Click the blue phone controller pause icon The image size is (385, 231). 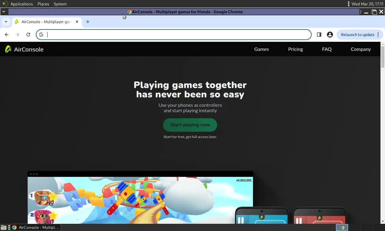point(241,220)
